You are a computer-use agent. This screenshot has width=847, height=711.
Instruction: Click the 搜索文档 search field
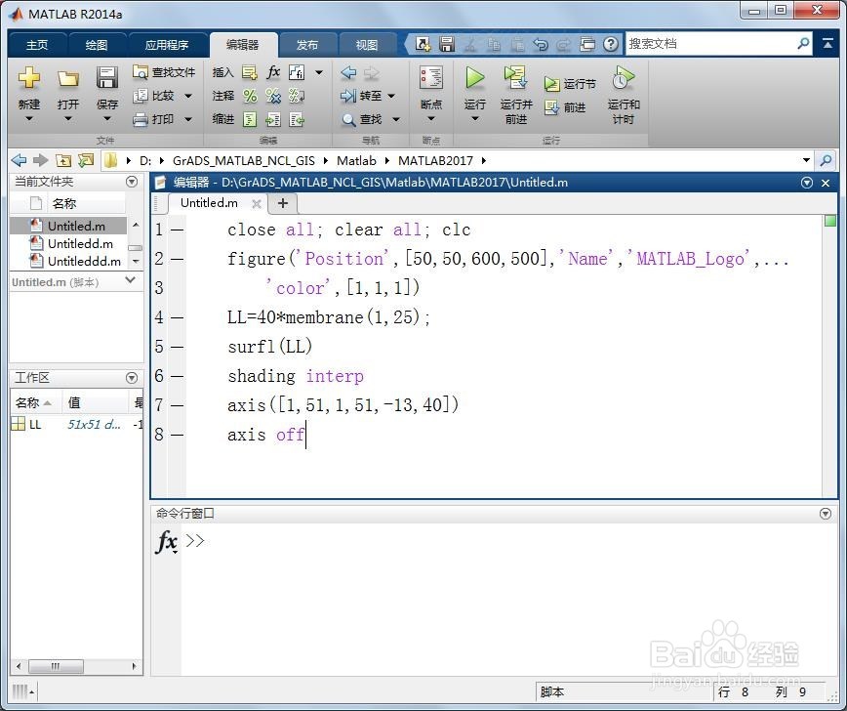point(718,44)
